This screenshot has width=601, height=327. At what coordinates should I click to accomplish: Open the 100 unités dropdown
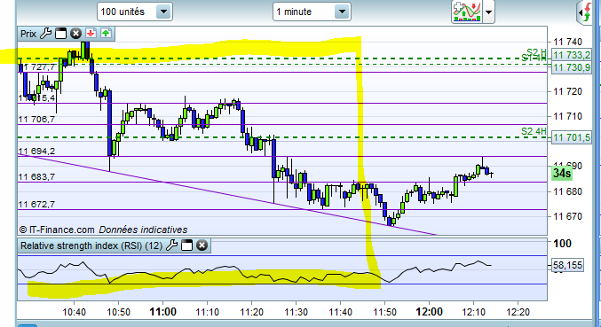[135, 12]
